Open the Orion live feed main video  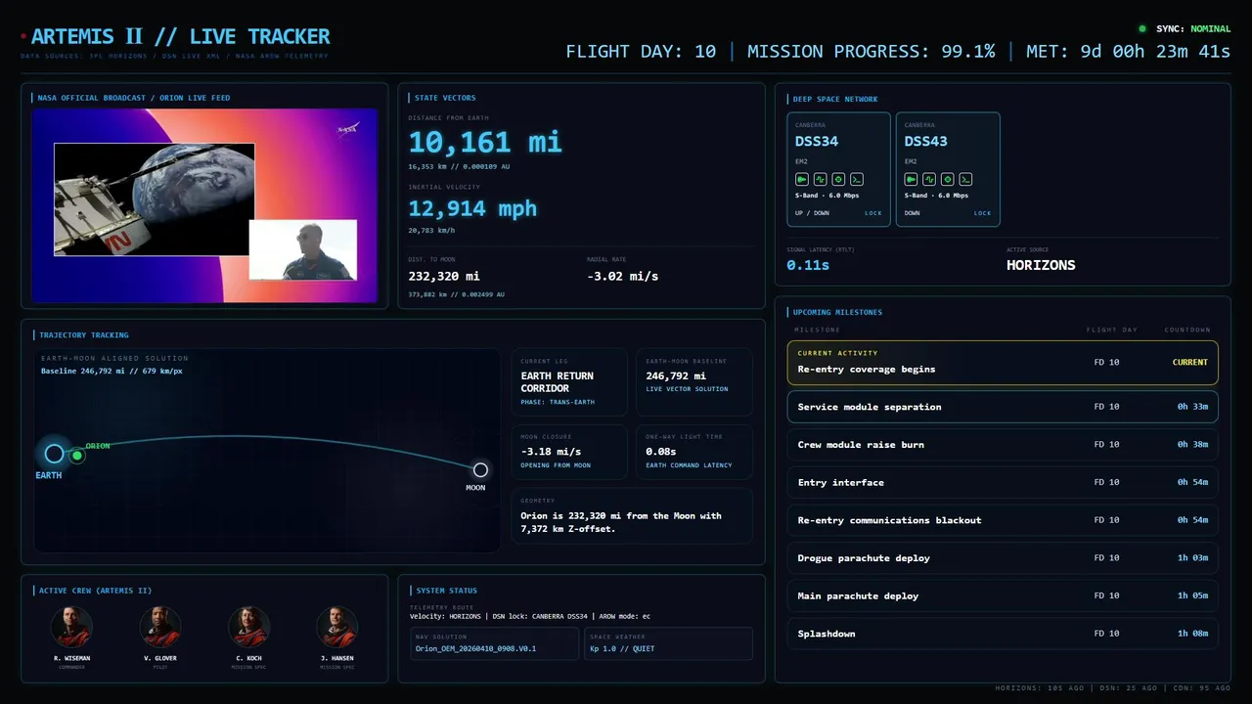(x=155, y=199)
